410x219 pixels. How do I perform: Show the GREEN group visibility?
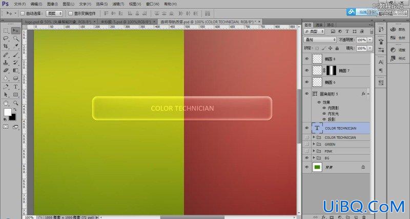306,144
